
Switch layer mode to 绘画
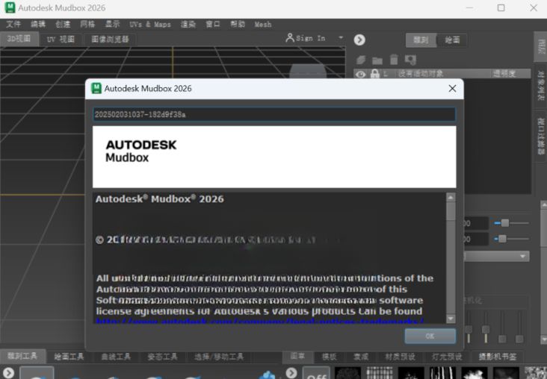[x=452, y=40]
